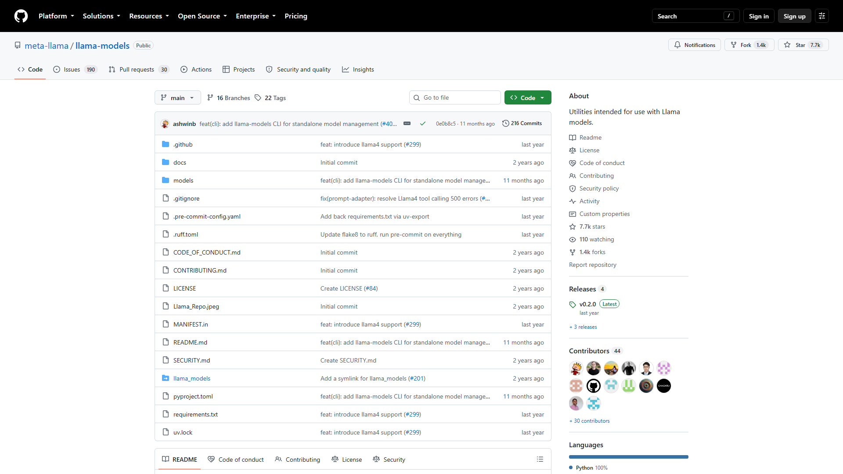Screen dimensions: 843x474
Task: Open the Insights tab
Action: [x=358, y=69]
